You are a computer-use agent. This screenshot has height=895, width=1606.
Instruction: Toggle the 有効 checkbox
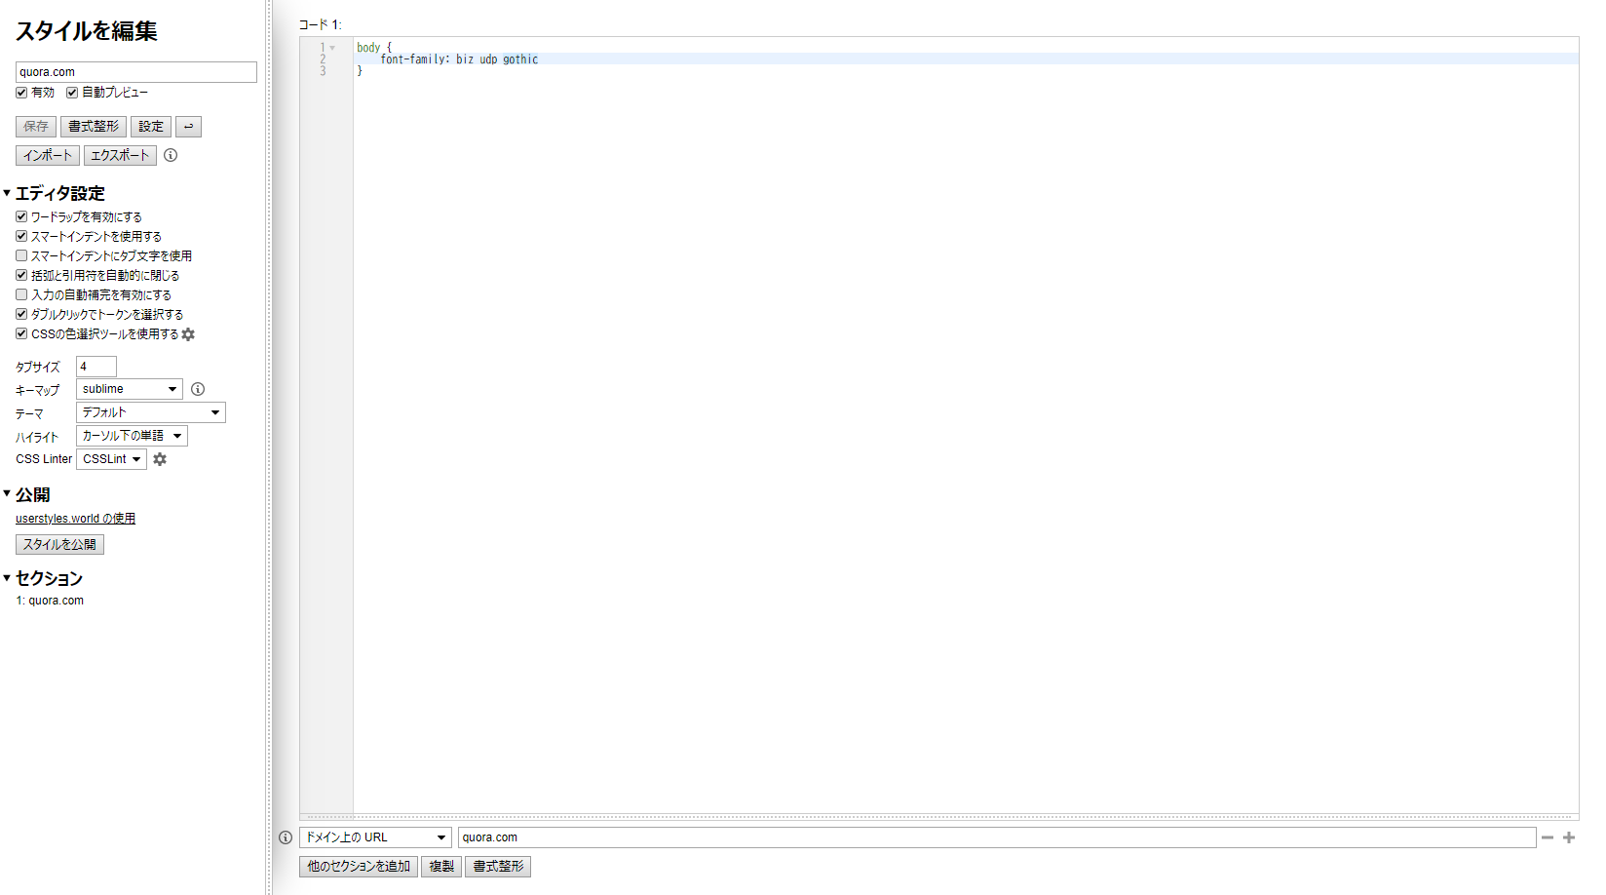[21, 93]
